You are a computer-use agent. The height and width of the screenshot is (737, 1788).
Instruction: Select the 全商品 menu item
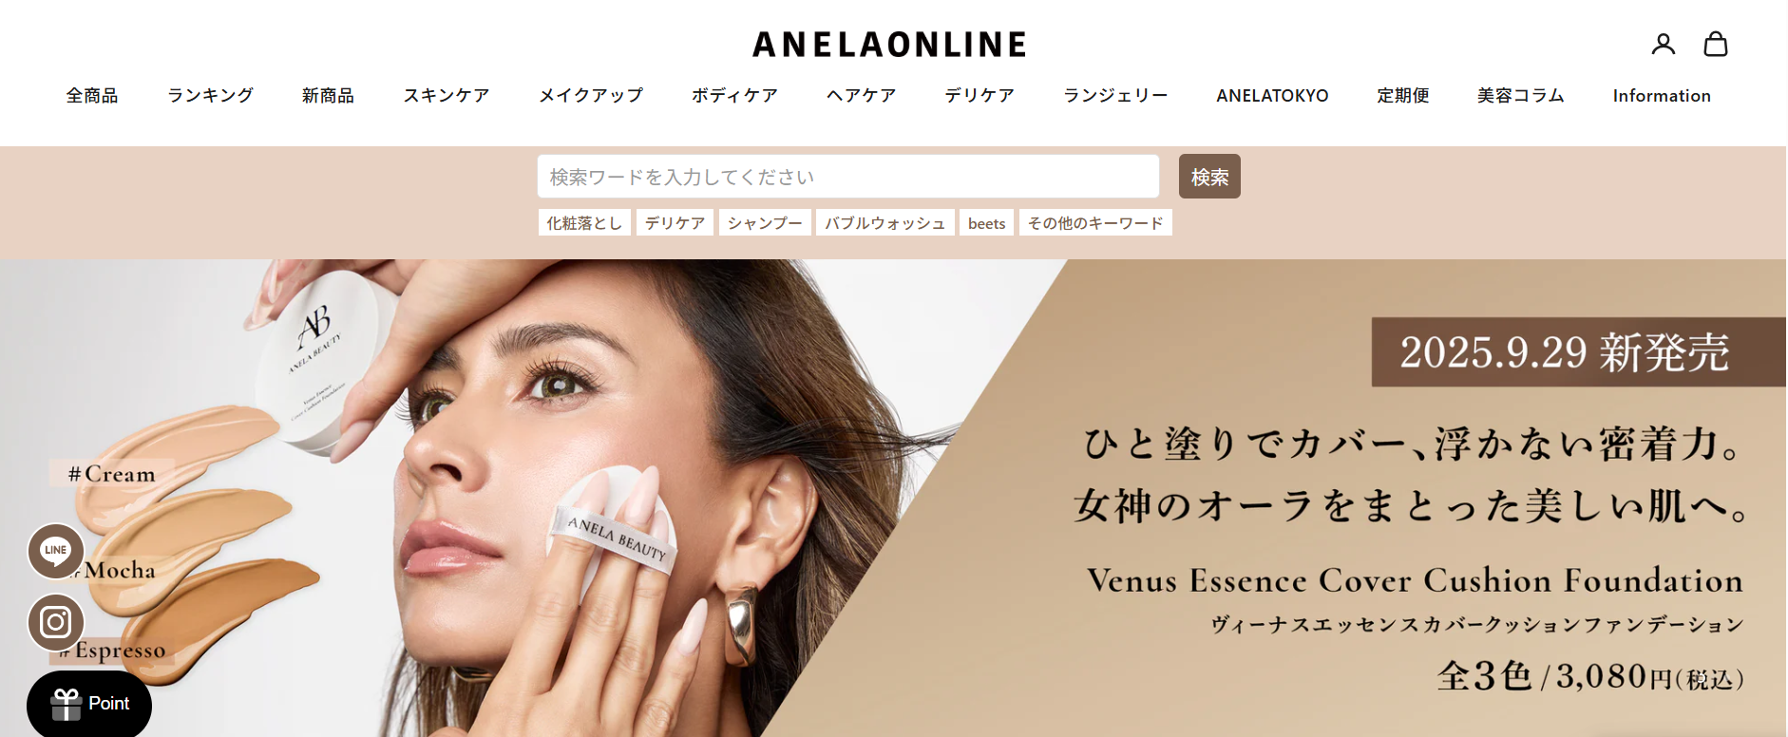(92, 96)
